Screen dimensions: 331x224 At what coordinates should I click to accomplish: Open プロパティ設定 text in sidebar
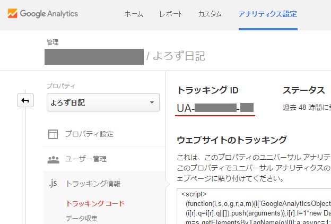point(89,134)
